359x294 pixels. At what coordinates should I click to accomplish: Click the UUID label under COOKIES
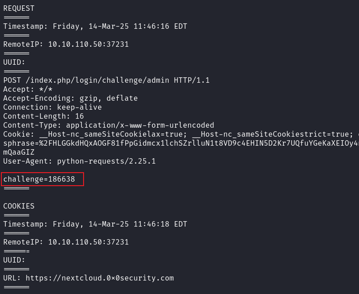[14, 260]
